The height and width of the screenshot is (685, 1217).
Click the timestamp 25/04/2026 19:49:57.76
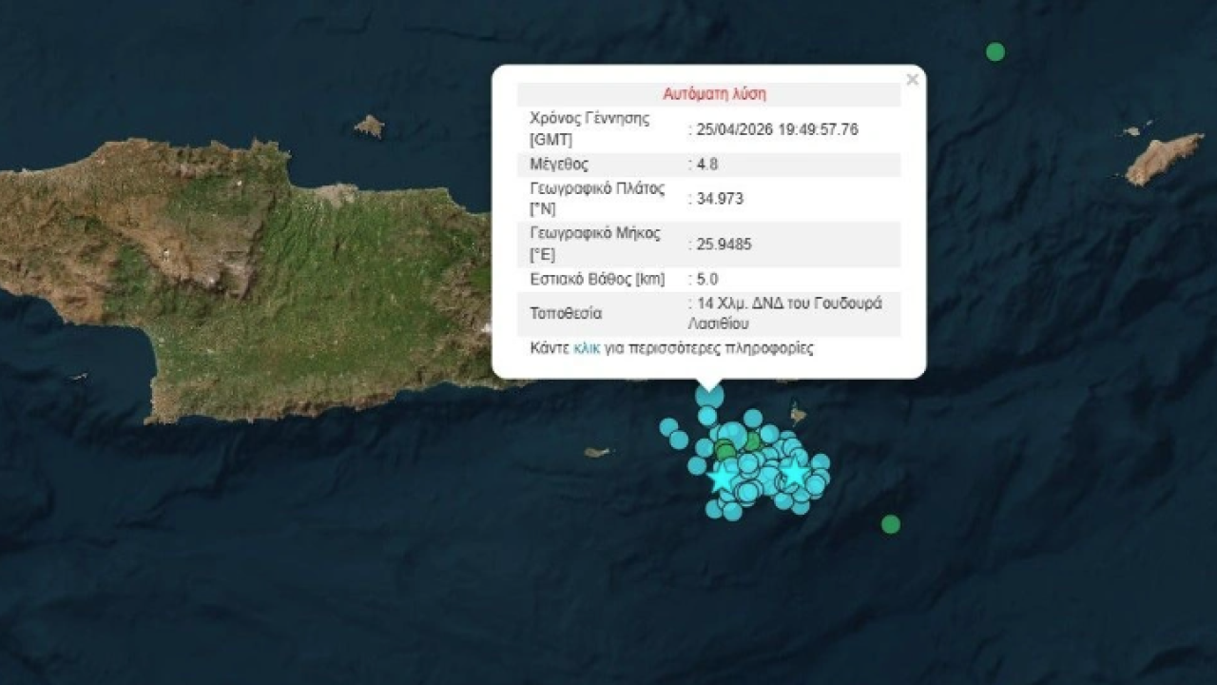[x=777, y=129]
